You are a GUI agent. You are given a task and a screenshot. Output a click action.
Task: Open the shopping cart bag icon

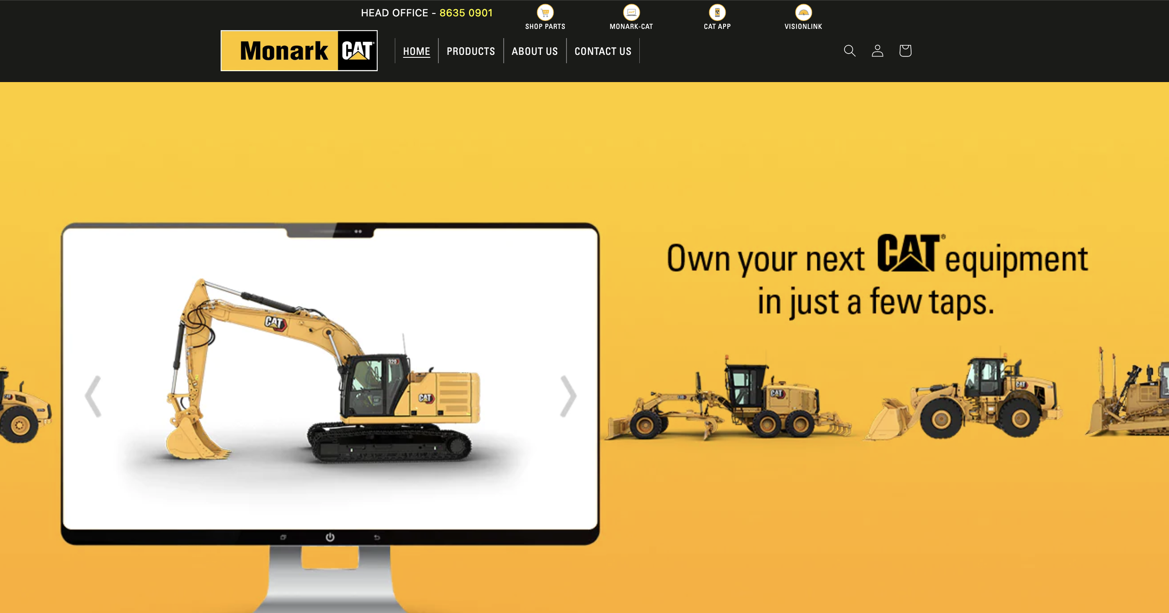tap(905, 50)
